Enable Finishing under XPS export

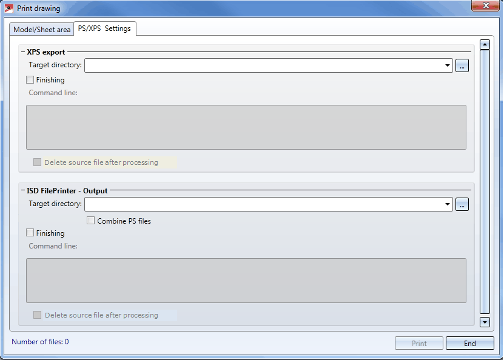[30, 79]
